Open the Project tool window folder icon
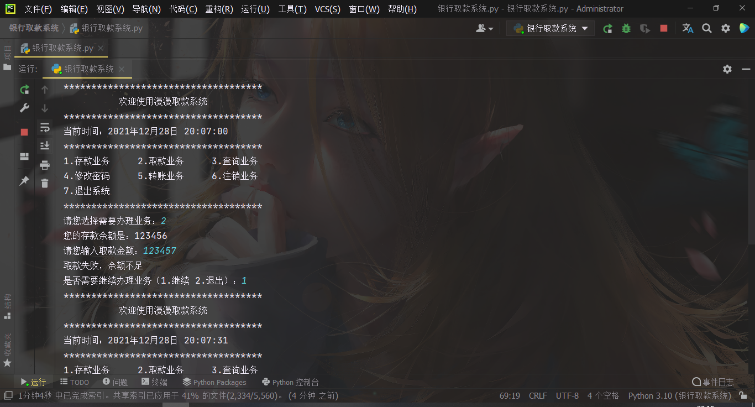Image resolution: width=755 pixels, height=407 pixels. 7,67
